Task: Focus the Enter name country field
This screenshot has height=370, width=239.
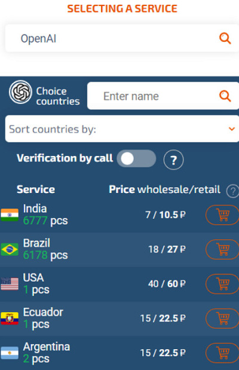Action: [x=163, y=96]
